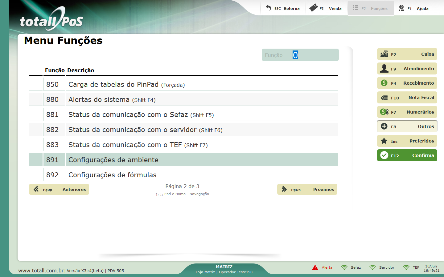Click the Atendimento person icon
The width and height of the screenshot is (444, 277).
(384, 69)
